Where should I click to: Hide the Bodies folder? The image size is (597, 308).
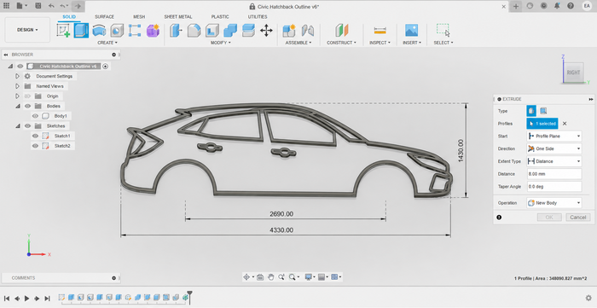27,106
